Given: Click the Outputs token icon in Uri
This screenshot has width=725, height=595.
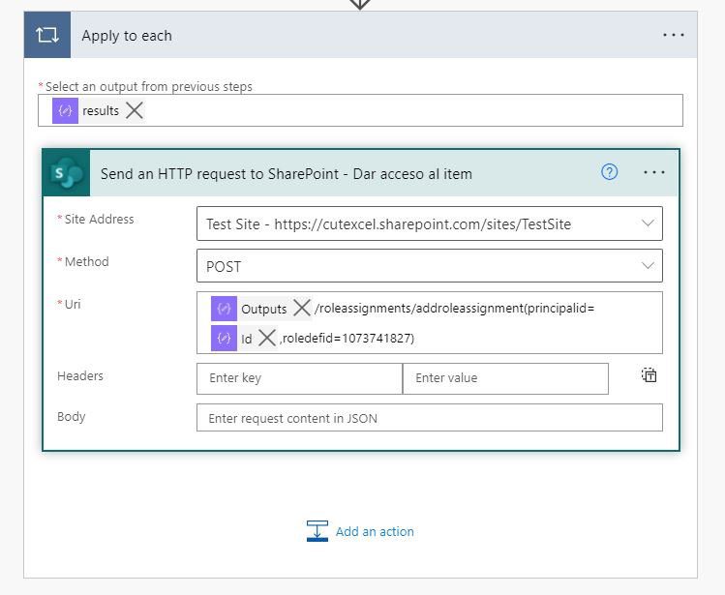Looking at the screenshot, I should (x=224, y=309).
